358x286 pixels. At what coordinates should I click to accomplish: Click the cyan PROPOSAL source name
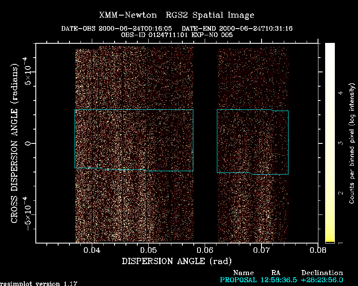238,280
